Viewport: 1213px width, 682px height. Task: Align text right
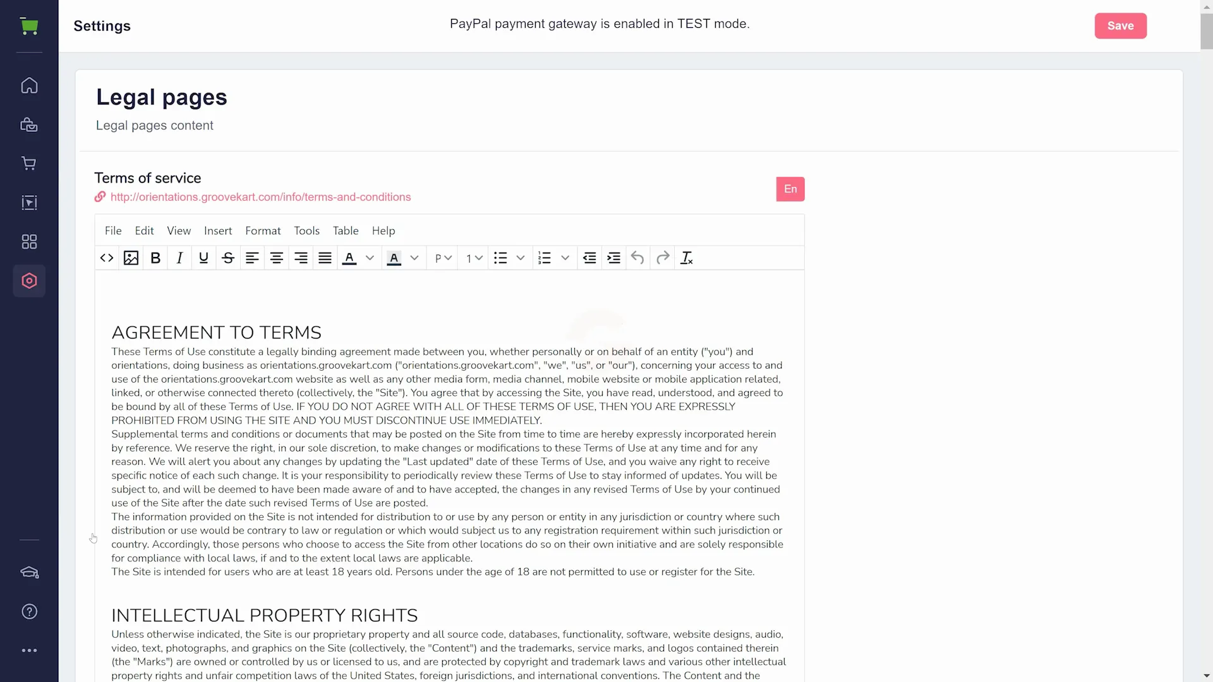[x=301, y=258]
